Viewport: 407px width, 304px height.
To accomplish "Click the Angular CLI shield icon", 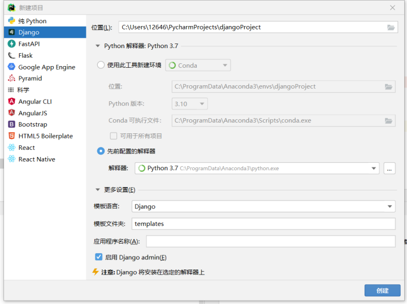I will tap(11, 101).
